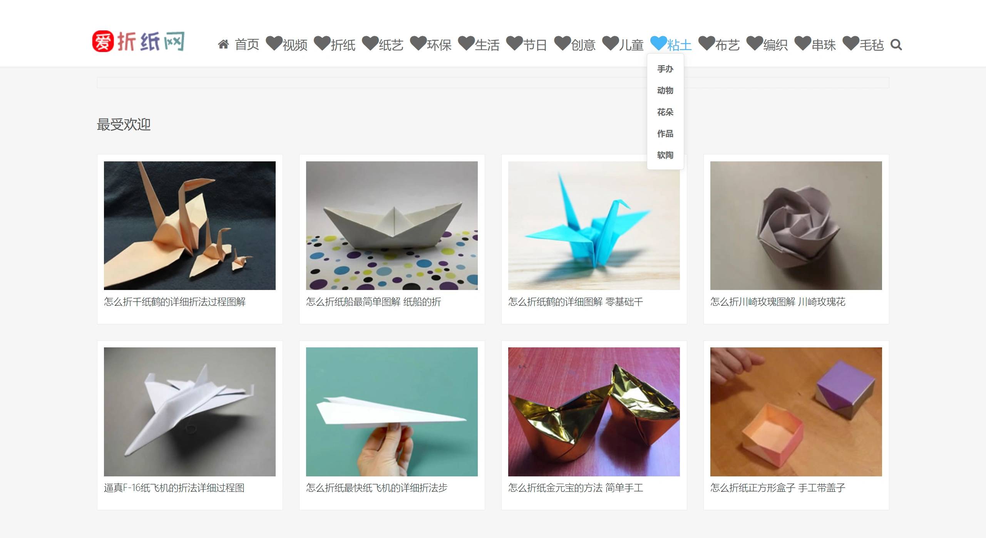The image size is (986, 538).
Task: Select 动物 in the dropdown list
Action: (x=665, y=91)
